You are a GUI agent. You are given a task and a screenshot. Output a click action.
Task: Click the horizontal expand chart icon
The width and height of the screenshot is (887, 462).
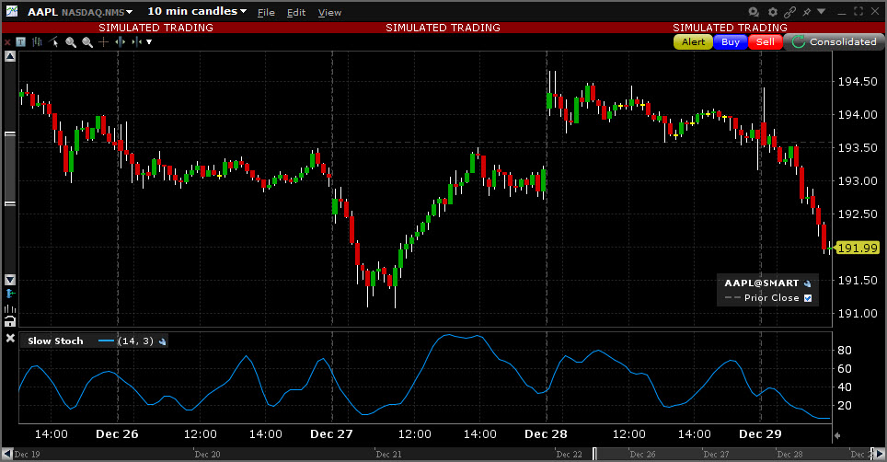120,41
